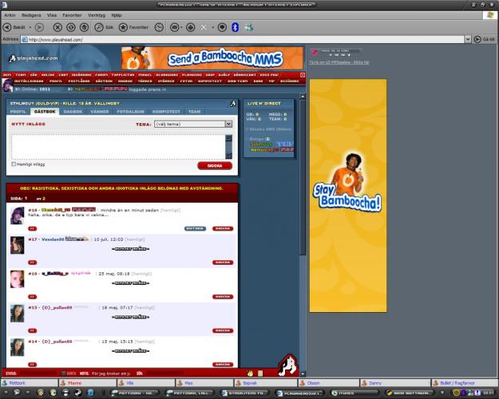The width and height of the screenshot is (499, 399).
Task: Open the Verktyg menu
Action: click(x=97, y=14)
